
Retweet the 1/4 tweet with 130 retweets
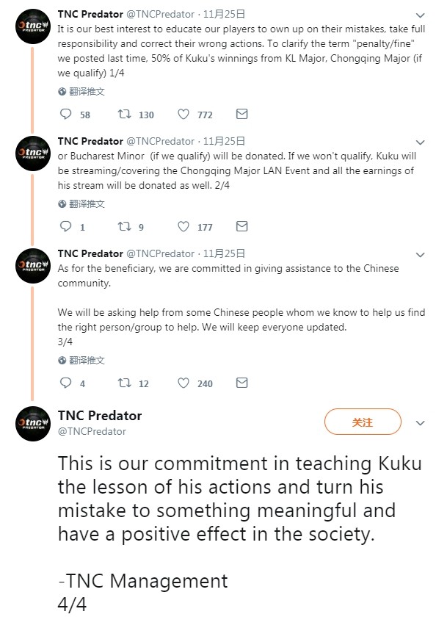(126, 115)
